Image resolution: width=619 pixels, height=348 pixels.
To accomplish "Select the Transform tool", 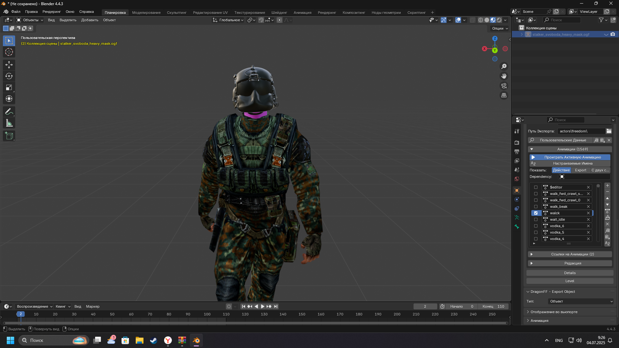I will click(x=9, y=99).
